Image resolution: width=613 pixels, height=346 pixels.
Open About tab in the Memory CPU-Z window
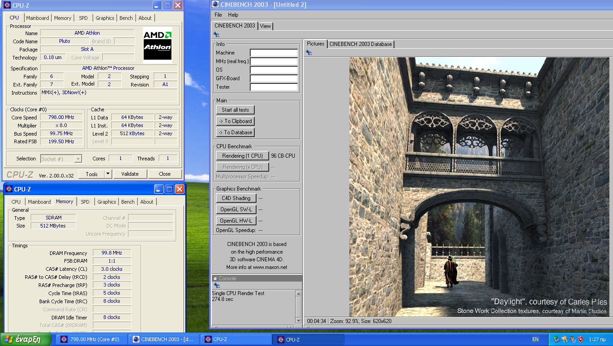[147, 202]
